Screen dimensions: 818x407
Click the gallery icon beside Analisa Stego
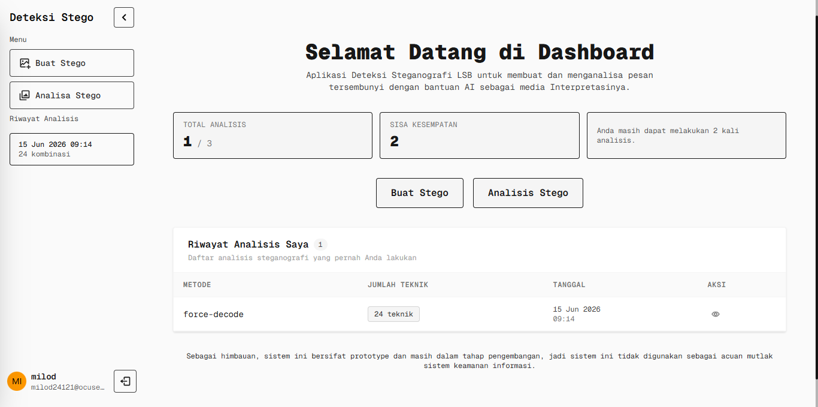(x=25, y=95)
